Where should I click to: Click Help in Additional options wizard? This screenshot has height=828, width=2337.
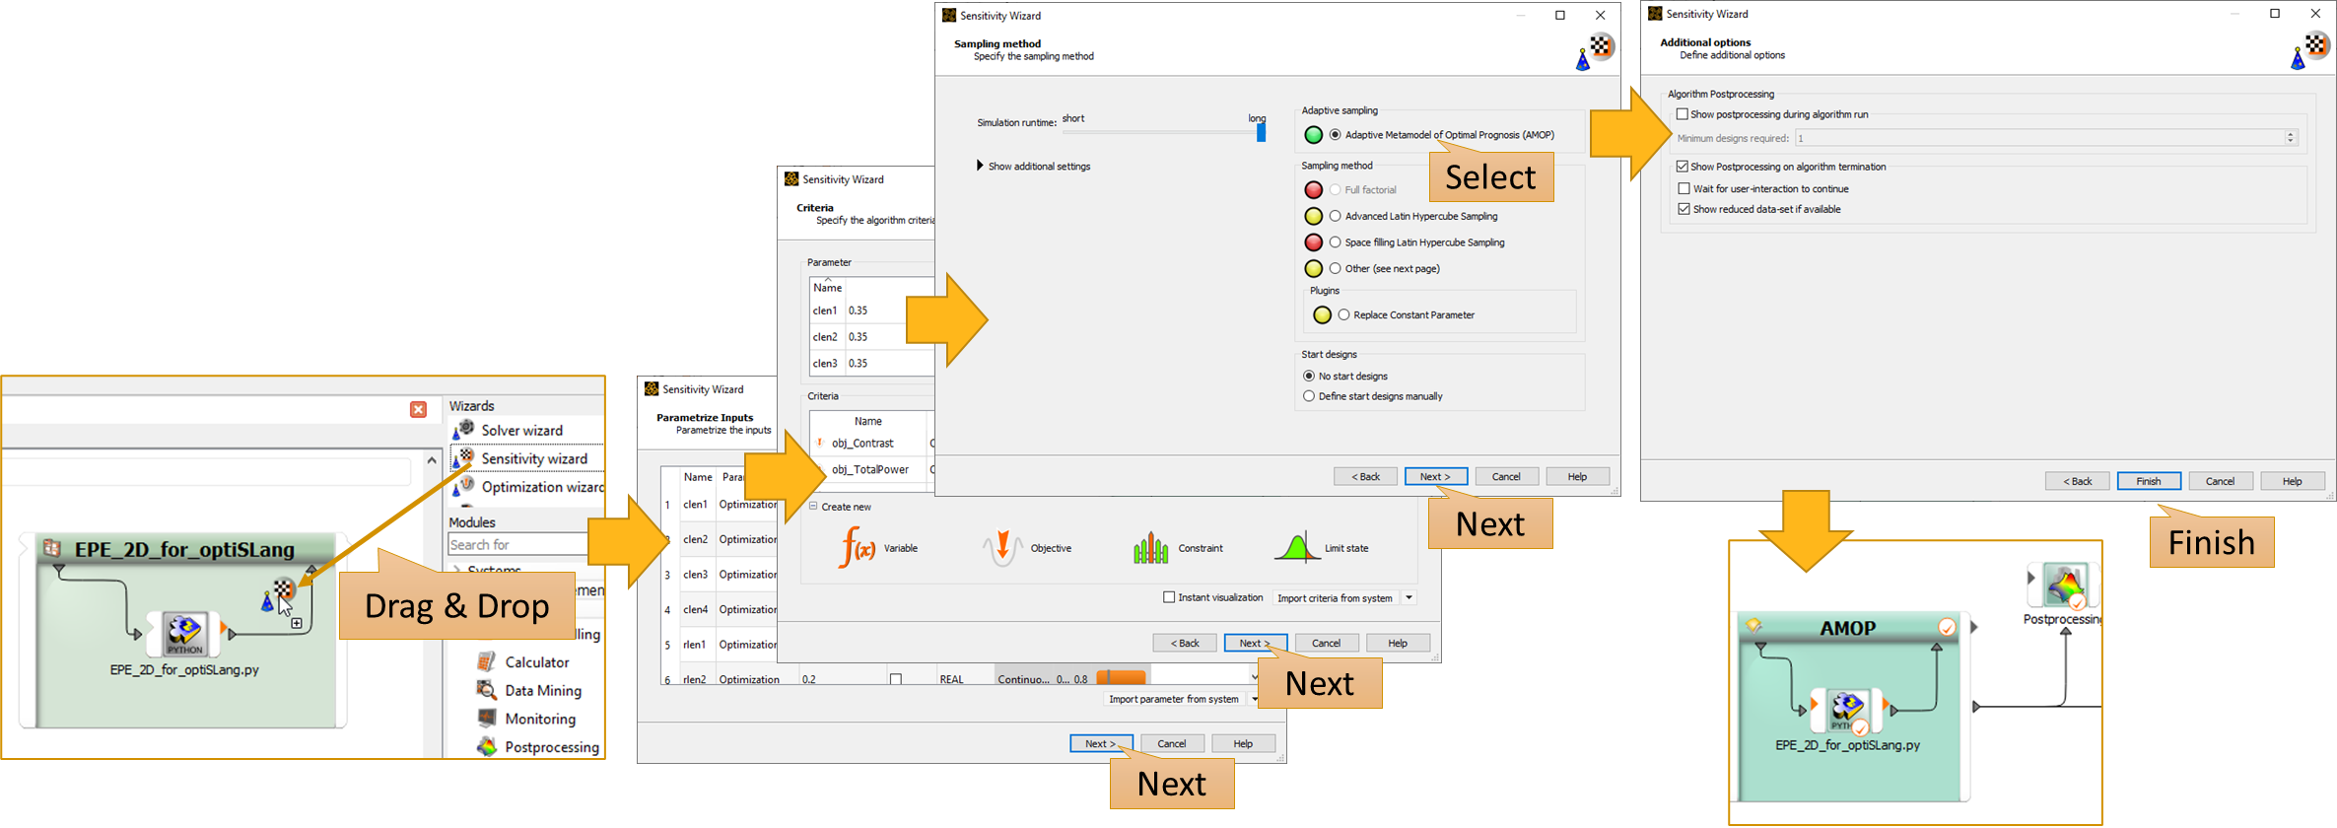coord(2292,481)
